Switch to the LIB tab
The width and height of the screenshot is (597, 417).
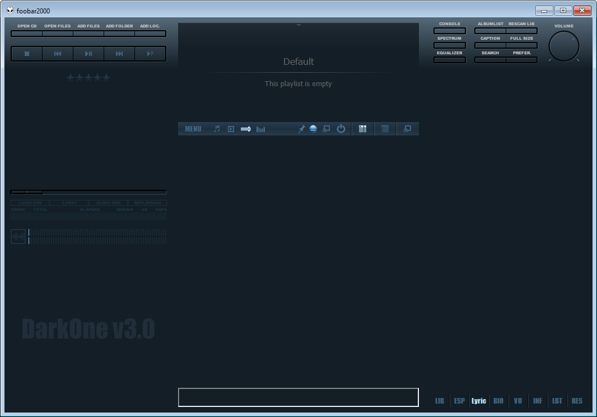(x=440, y=401)
